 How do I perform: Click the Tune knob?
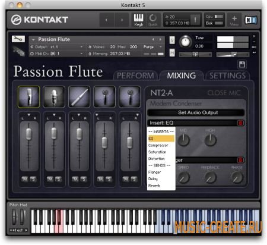pos(186,42)
